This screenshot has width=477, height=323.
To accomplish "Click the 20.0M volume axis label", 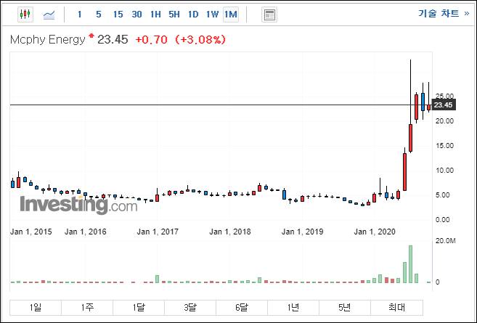I will tap(445, 241).
